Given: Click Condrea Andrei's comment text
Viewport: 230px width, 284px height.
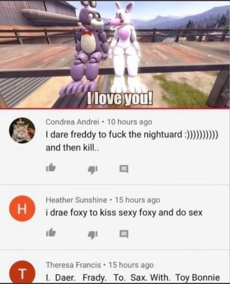Looking at the screenshot, I should (132, 141).
